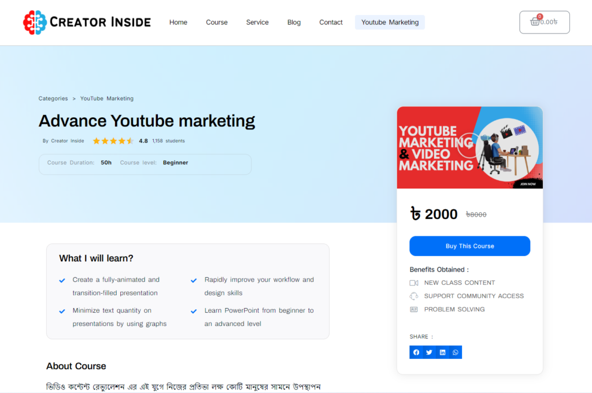The image size is (592, 393).
Task: Share course on Facebook
Action: click(x=416, y=353)
